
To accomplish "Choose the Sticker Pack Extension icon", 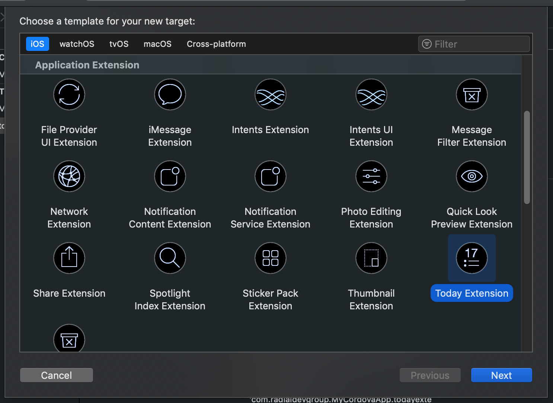I will coord(271,258).
